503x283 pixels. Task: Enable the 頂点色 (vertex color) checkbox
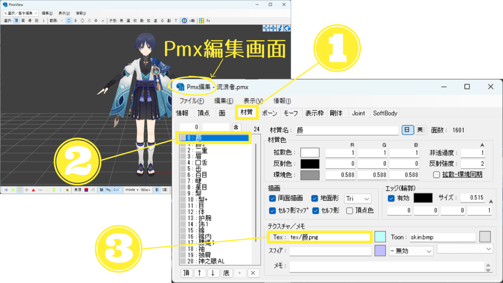(x=350, y=211)
